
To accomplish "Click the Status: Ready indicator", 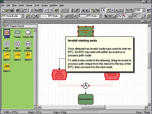I will pos(143,112).
